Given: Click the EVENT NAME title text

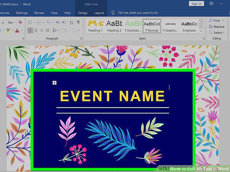Looking at the screenshot, I should [x=112, y=96].
